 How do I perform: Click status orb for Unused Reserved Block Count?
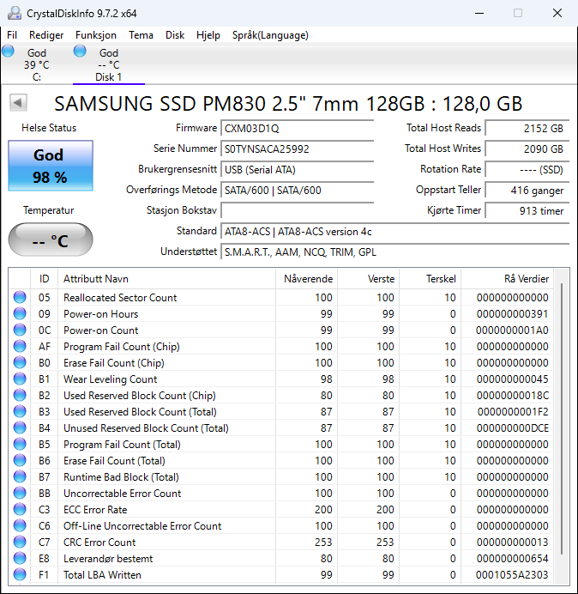click(x=20, y=427)
